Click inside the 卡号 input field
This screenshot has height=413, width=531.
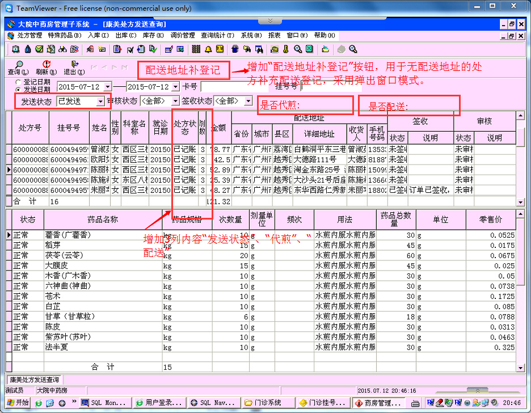[234, 87]
